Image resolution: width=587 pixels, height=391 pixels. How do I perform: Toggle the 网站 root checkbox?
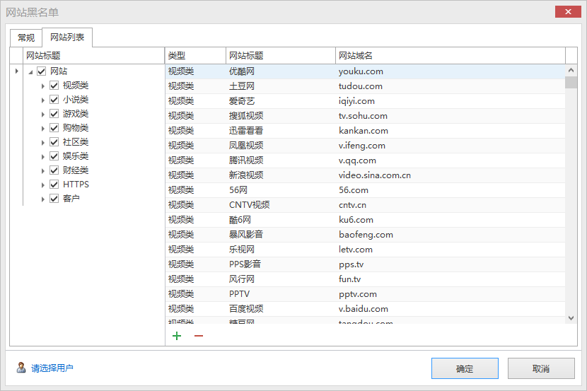coord(41,71)
